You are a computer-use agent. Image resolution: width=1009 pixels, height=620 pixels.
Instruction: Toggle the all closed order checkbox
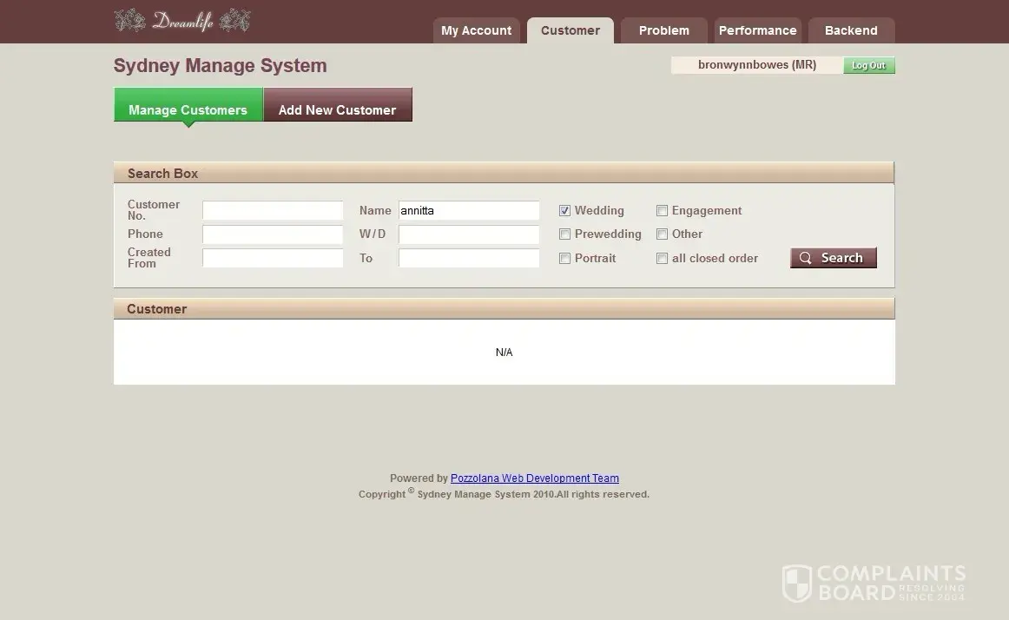click(x=662, y=258)
